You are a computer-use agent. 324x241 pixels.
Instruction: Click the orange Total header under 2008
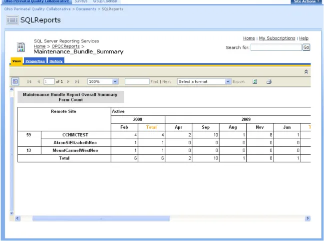tap(151, 127)
